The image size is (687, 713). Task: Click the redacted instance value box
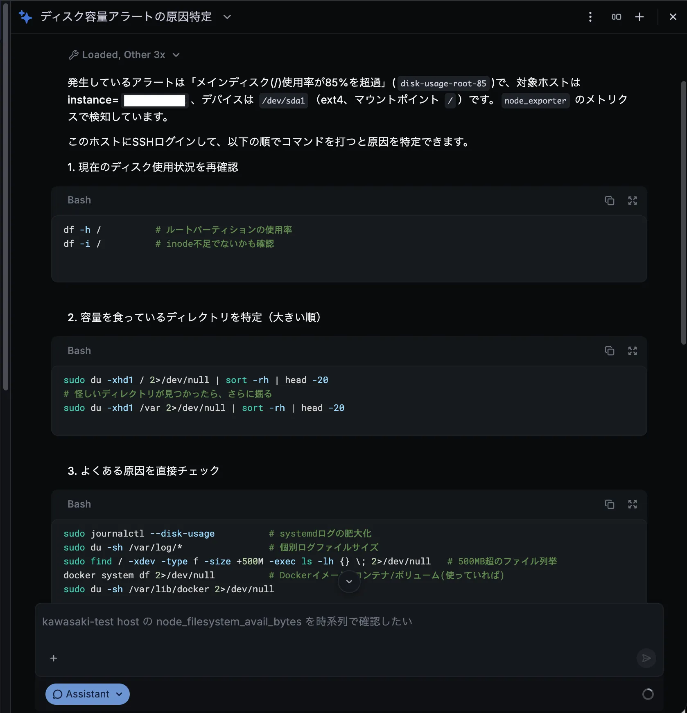154,101
